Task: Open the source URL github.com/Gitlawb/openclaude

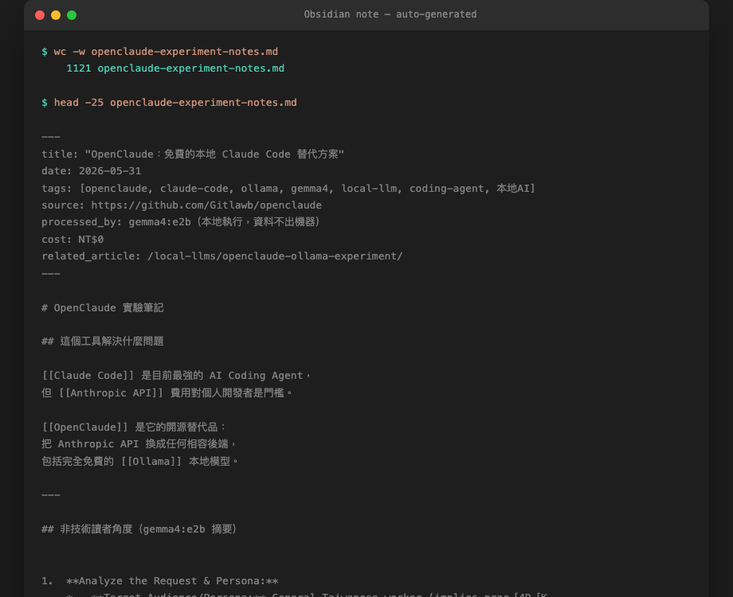Action: (206, 205)
